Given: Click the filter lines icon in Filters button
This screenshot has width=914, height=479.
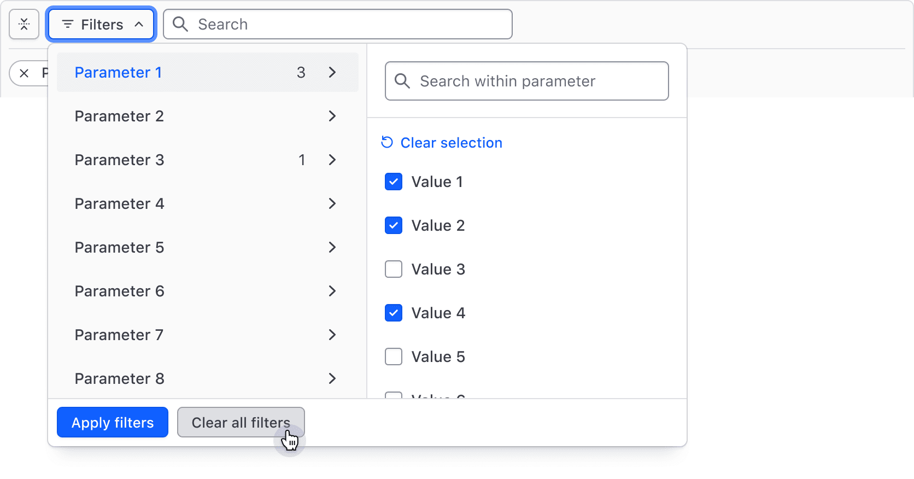Looking at the screenshot, I should (68, 25).
